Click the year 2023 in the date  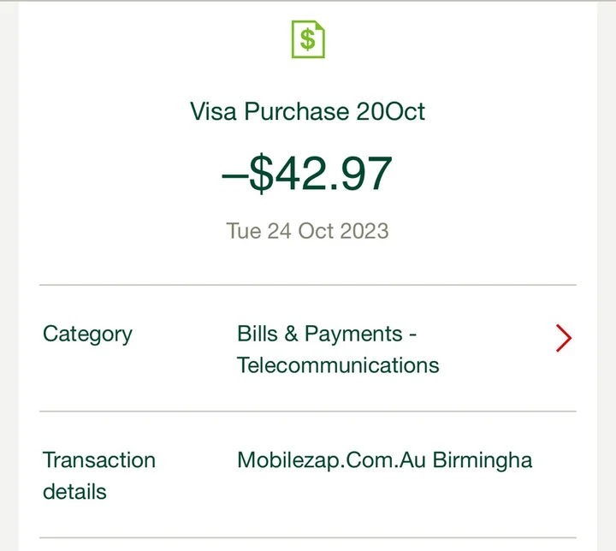[364, 231]
